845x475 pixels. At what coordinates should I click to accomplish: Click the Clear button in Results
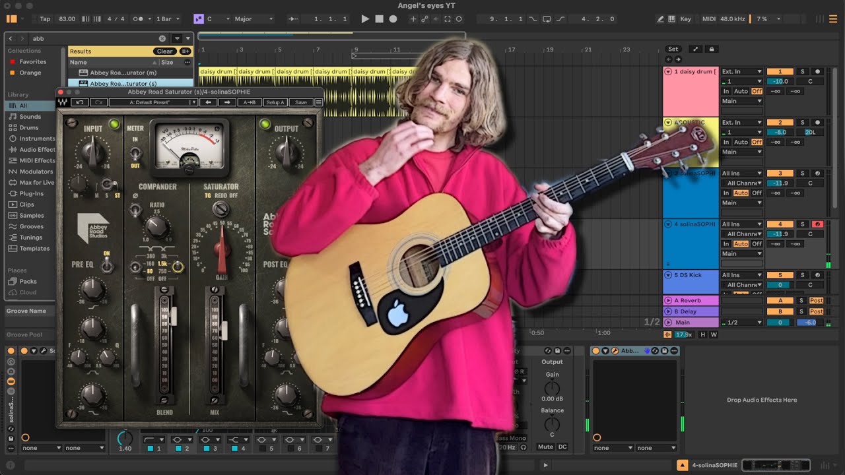coord(165,51)
